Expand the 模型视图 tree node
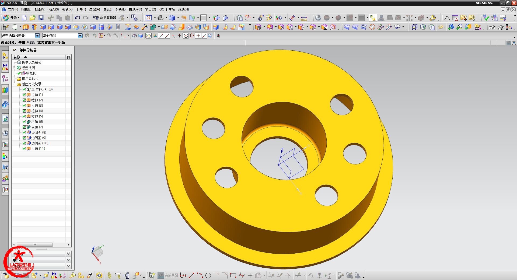Screen dimensions: 517x280 (x=14, y=68)
